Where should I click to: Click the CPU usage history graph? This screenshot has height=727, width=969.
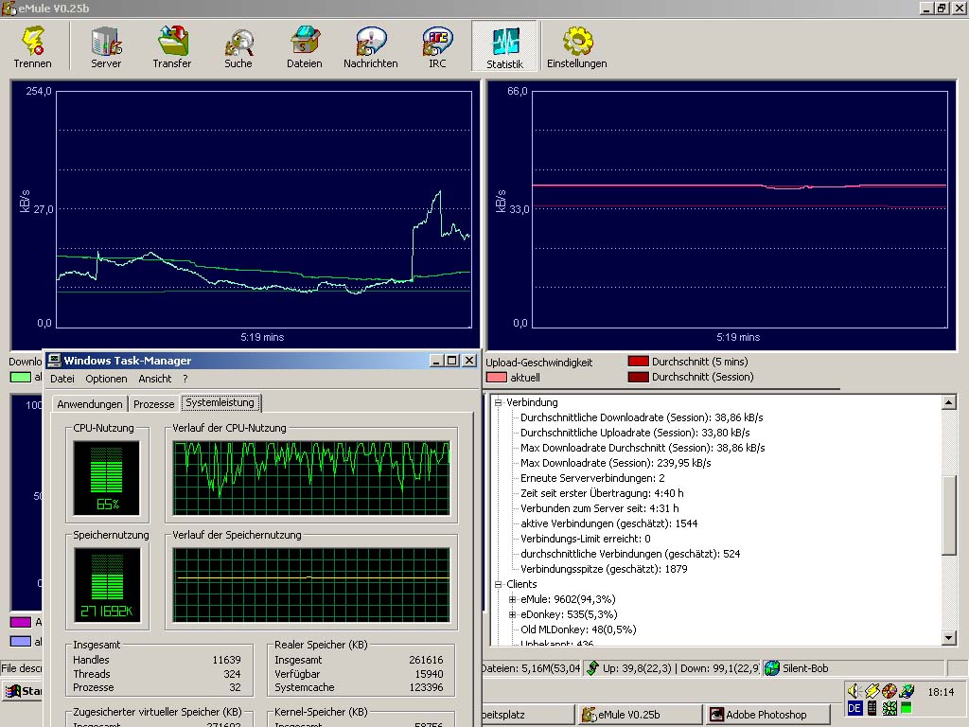(311, 478)
